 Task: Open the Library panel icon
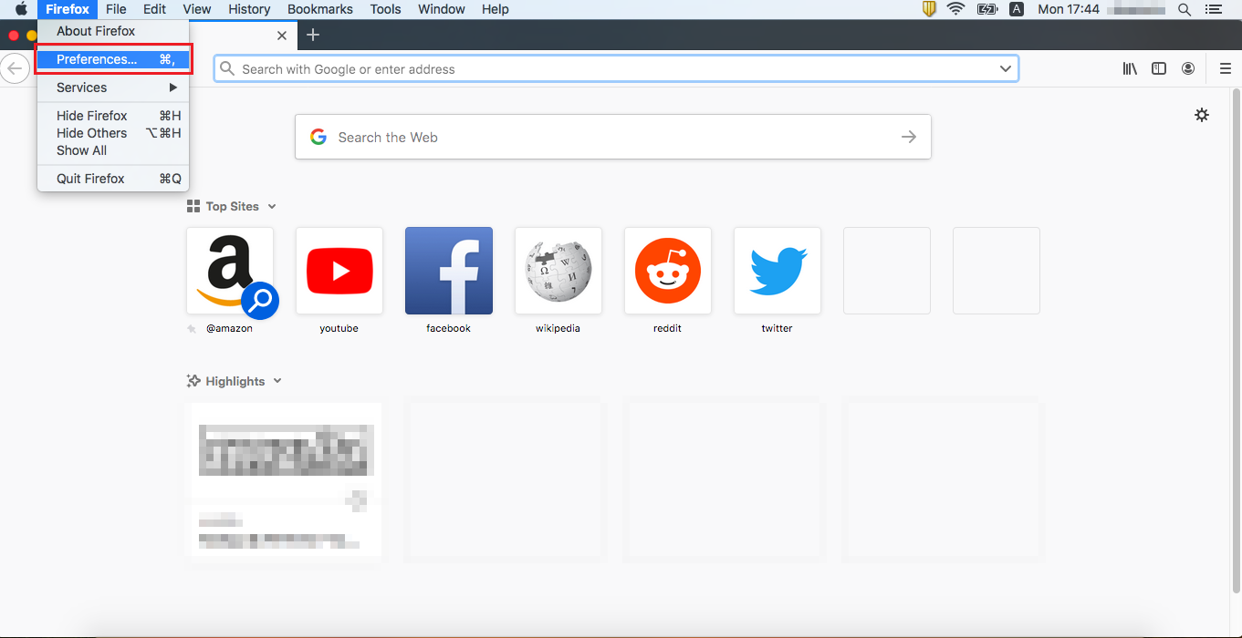[1130, 67]
